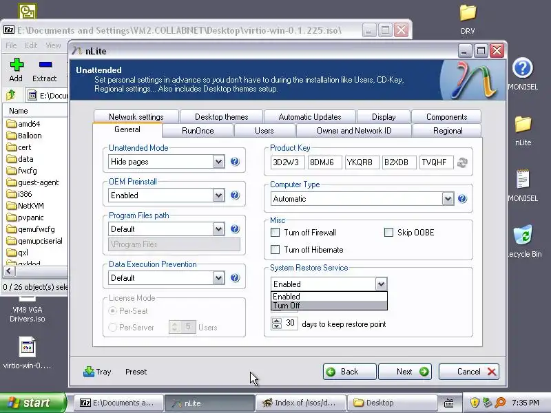Click the Add icon in 7-Zip window

pyautogui.click(x=17, y=65)
